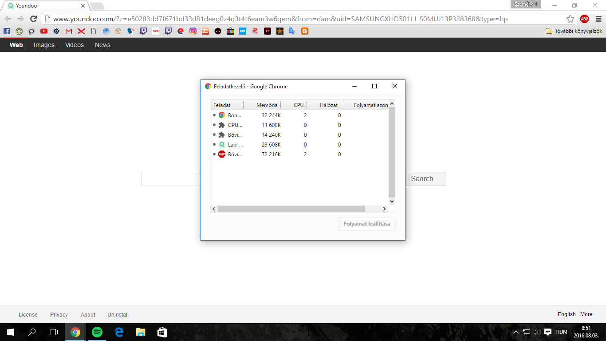Open the orange Z bookmark
The width and height of the screenshot is (606, 341).
click(205, 31)
